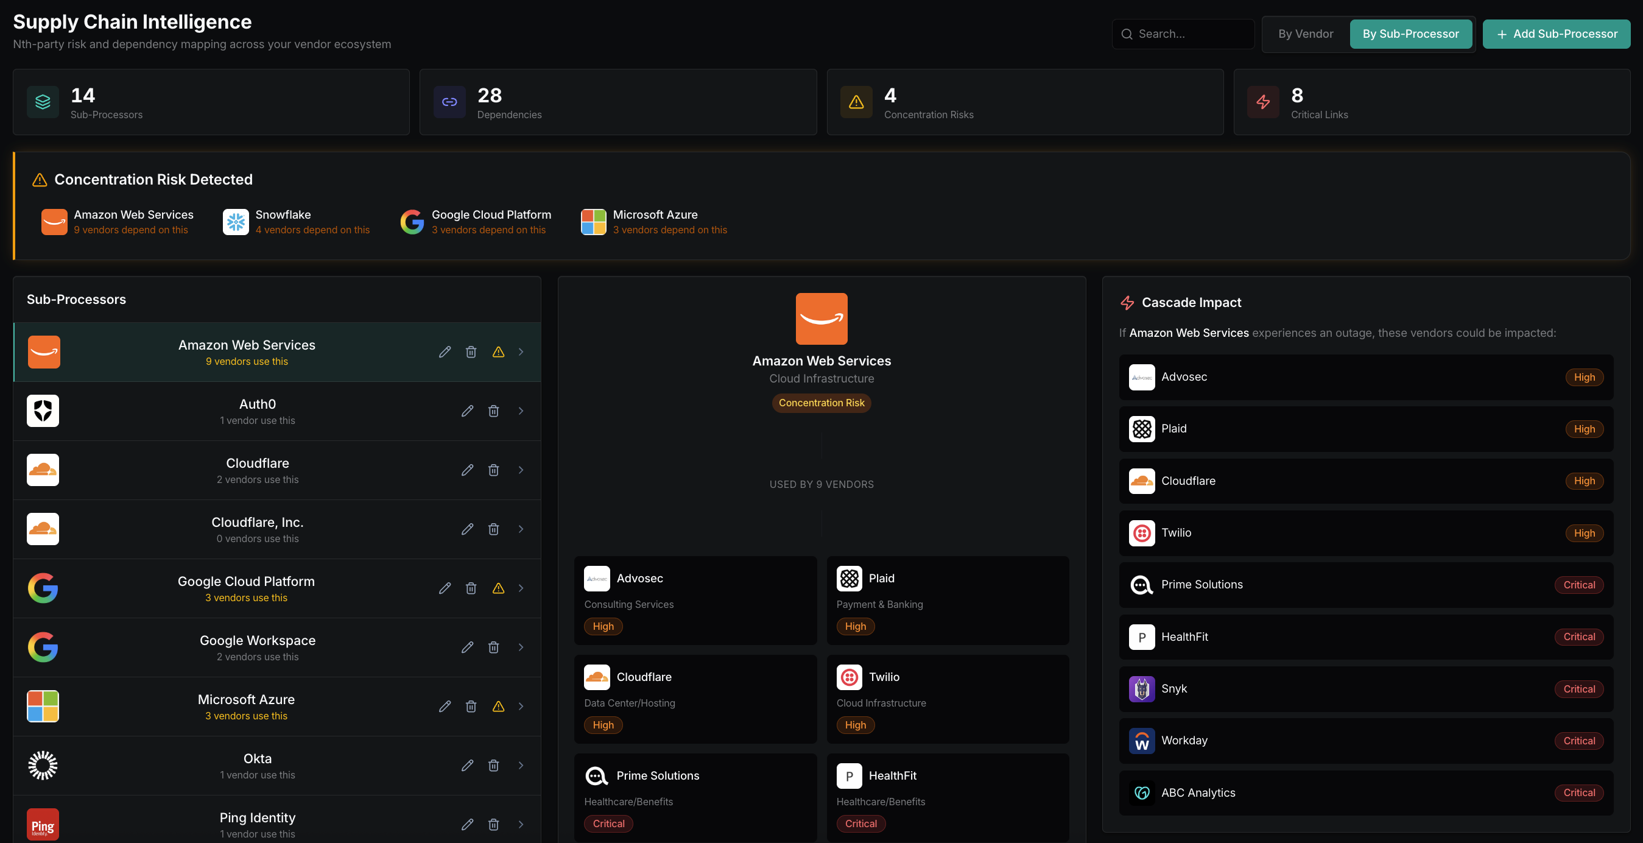Click the Dependencies link stat icon
The width and height of the screenshot is (1643, 843).
(x=449, y=102)
